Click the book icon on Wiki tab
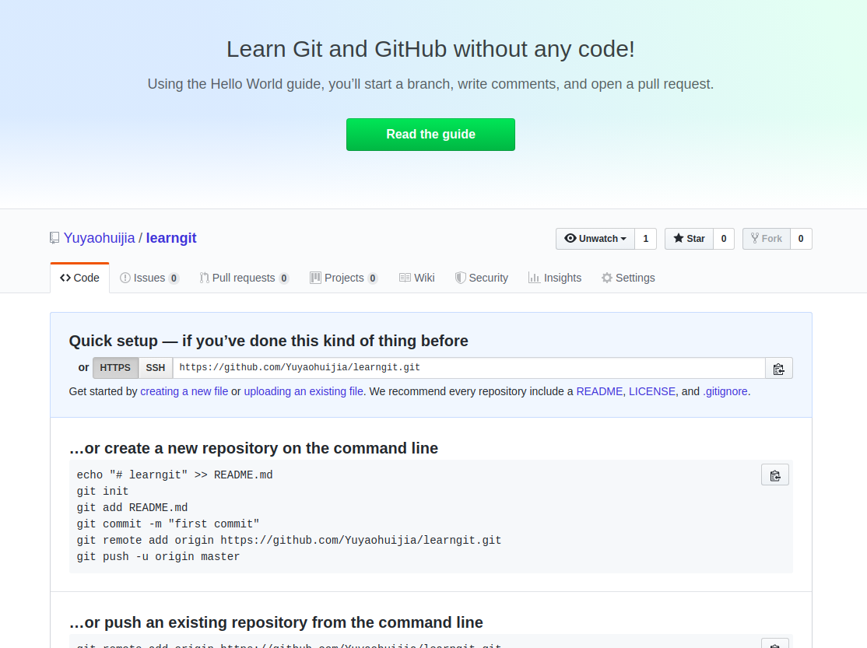Viewport: 867px width, 648px height. coord(405,278)
